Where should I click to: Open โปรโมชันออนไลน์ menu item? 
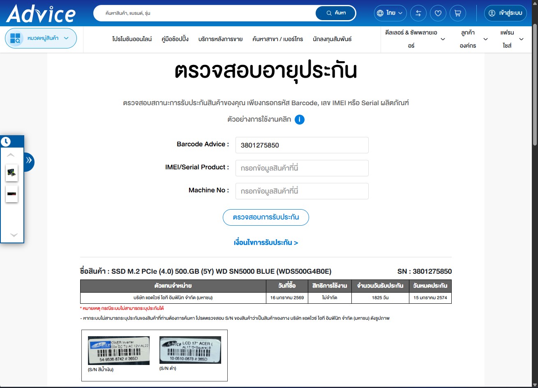pyautogui.click(x=132, y=39)
